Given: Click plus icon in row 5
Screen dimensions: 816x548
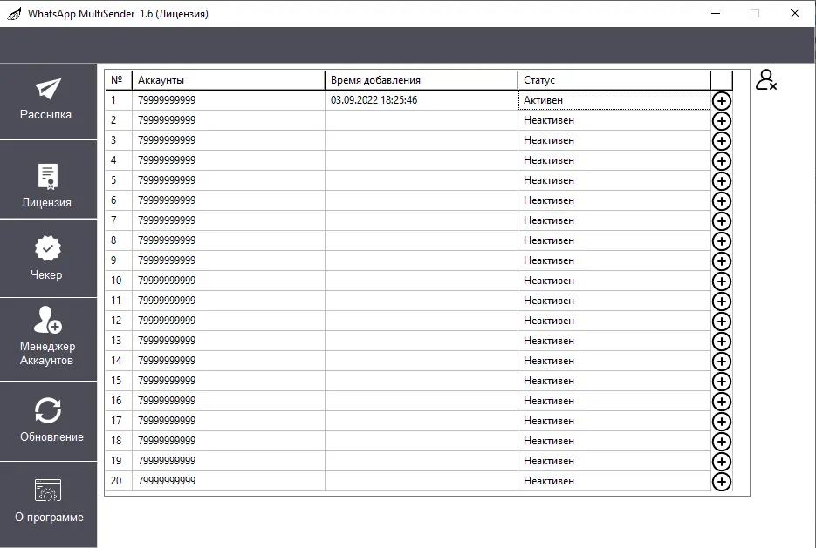Looking at the screenshot, I should 721,180.
